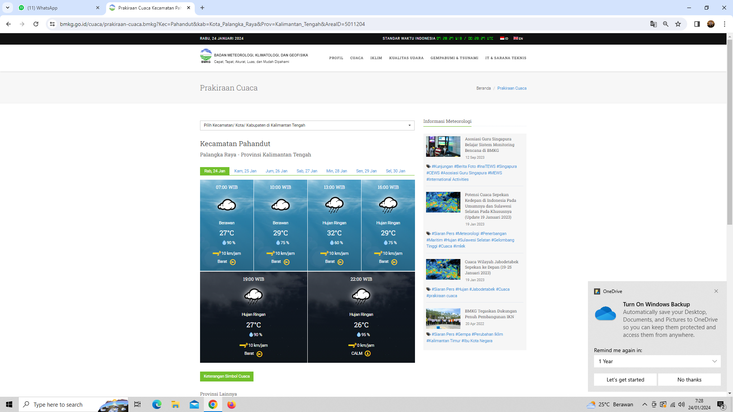Screen dimensions: 733x412
Task: Click the #Meteorologi hashtag link
Action: tap(467, 234)
